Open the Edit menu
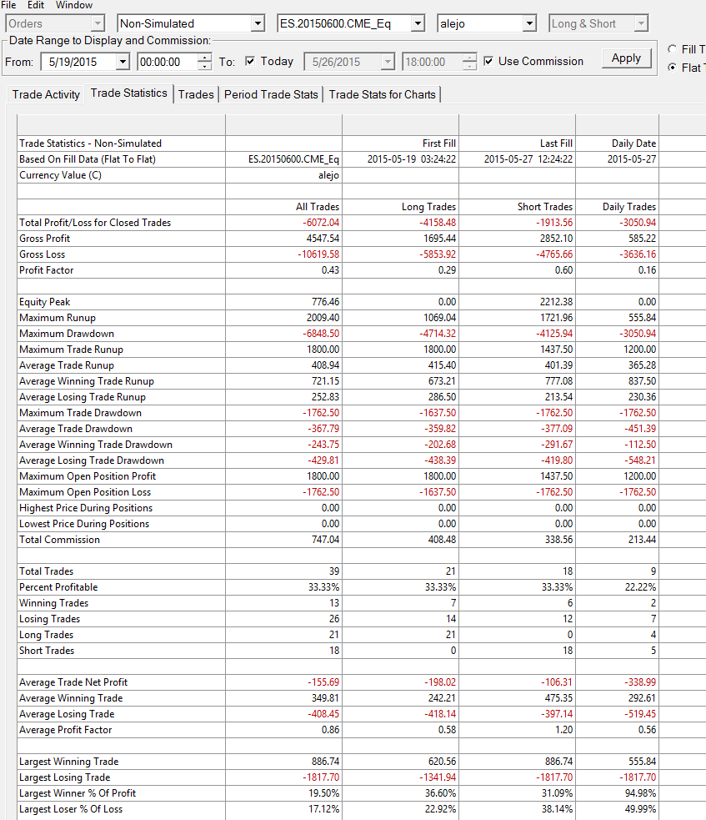 (x=36, y=5)
